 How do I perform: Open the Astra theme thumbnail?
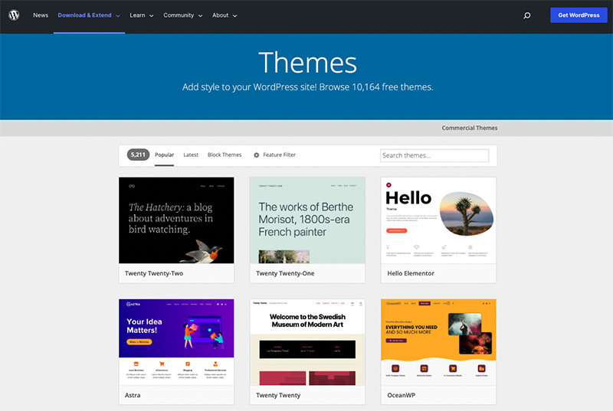click(176, 342)
